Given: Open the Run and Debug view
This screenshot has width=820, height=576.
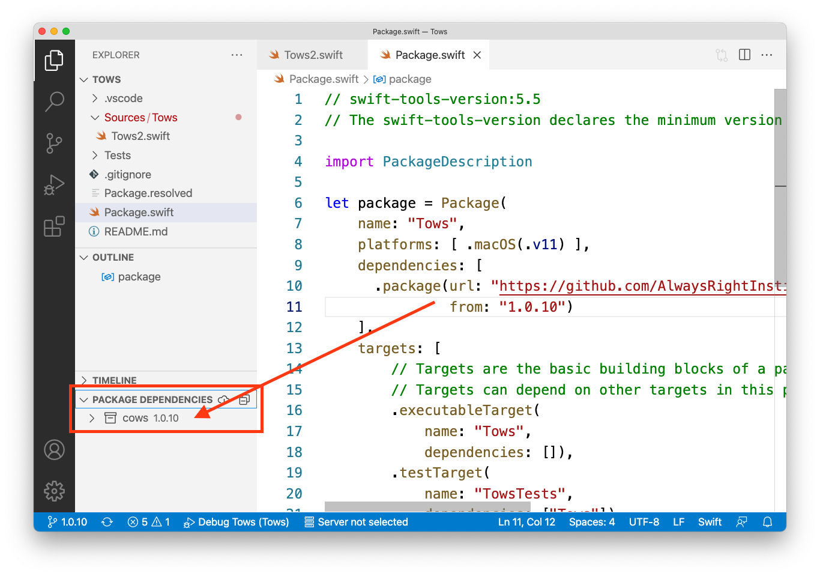Looking at the screenshot, I should click(x=54, y=185).
